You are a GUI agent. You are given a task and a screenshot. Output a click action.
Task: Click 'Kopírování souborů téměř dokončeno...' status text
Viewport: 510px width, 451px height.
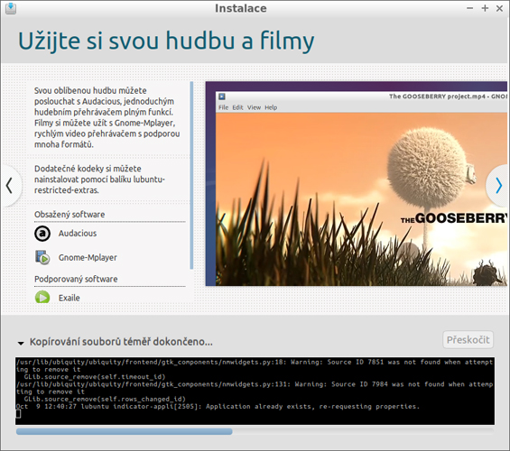[121, 342]
